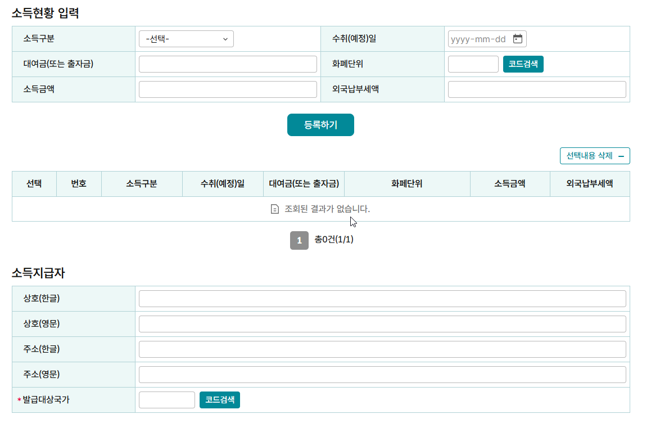Click inside the 소득금액 field
The width and height of the screenshot is (660, 423).
tap(228, 89)
